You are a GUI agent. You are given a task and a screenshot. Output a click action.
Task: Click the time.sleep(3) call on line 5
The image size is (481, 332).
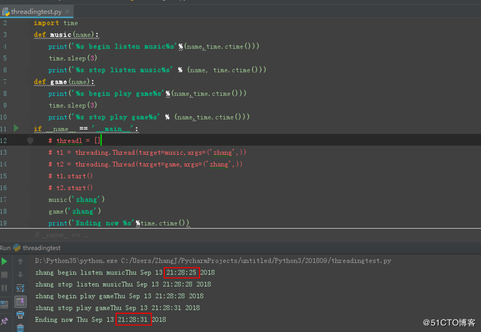tap(73, 58)
